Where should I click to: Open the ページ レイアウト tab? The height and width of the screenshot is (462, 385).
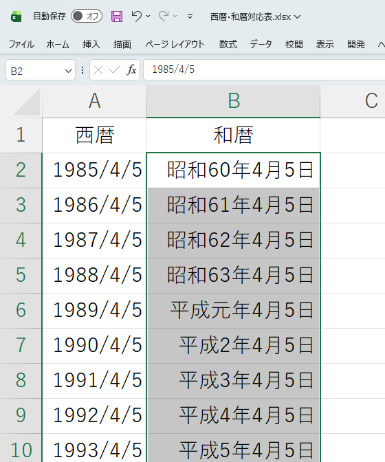pyautogui.click(x=175, y=44)
